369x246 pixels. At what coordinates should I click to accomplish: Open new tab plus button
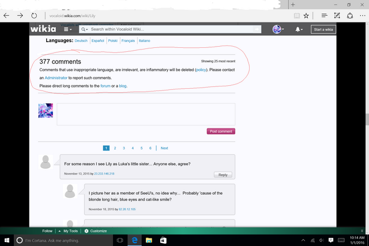coord(293,5)
